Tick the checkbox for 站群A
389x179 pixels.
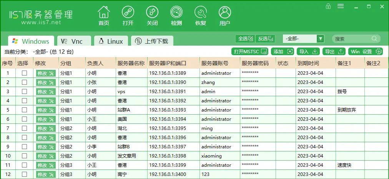coord(24,110)
